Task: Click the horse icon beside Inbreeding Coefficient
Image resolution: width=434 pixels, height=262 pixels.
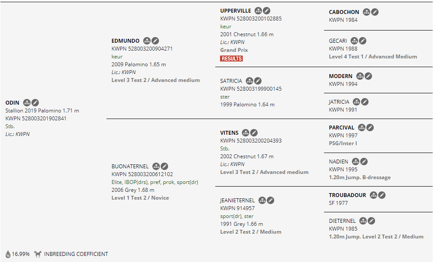Action: pyautogui.click(x=37, y=254)
